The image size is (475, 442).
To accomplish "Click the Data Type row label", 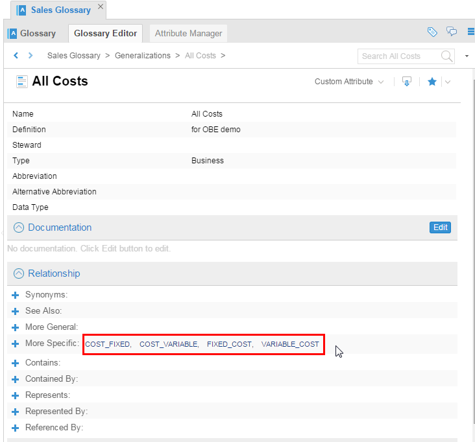I will (x=30, y=207).
